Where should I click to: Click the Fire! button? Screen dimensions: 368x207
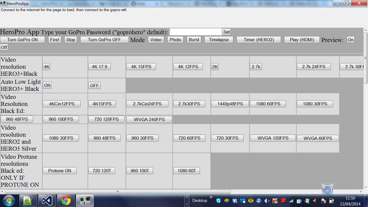point(55,40)
